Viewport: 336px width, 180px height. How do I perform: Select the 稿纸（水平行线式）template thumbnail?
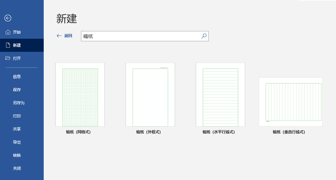(x=220, y=95)
